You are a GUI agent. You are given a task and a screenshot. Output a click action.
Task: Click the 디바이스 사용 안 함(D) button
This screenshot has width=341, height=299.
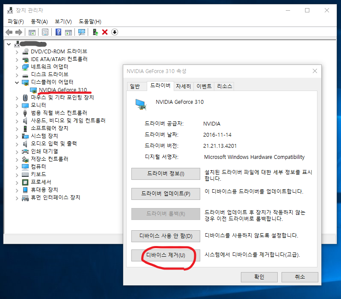pos(166,236)
